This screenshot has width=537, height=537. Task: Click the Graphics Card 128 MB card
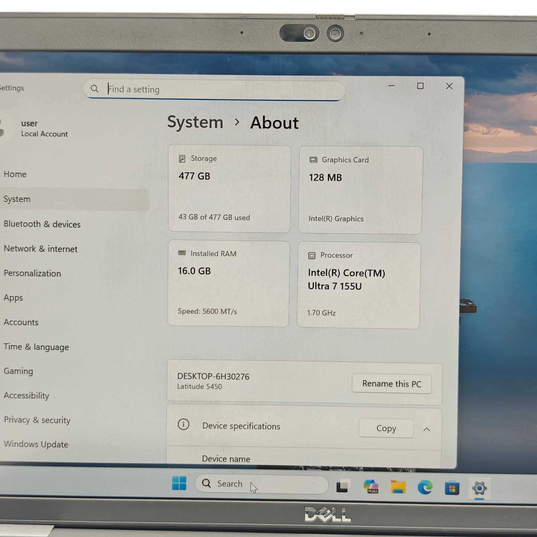tap(360, 190)
